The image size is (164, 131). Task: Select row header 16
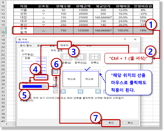pyautogui.click(x=3, y=30)
